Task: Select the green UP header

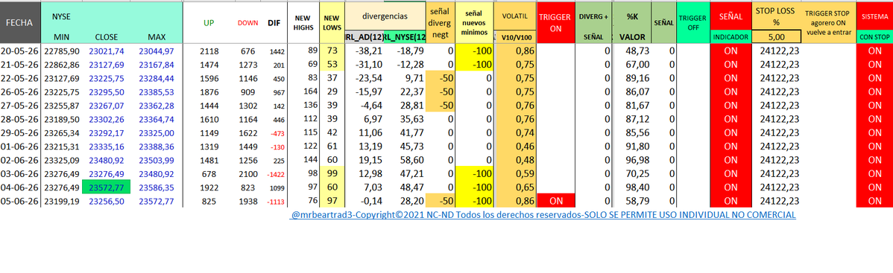Action: (209, 23)
